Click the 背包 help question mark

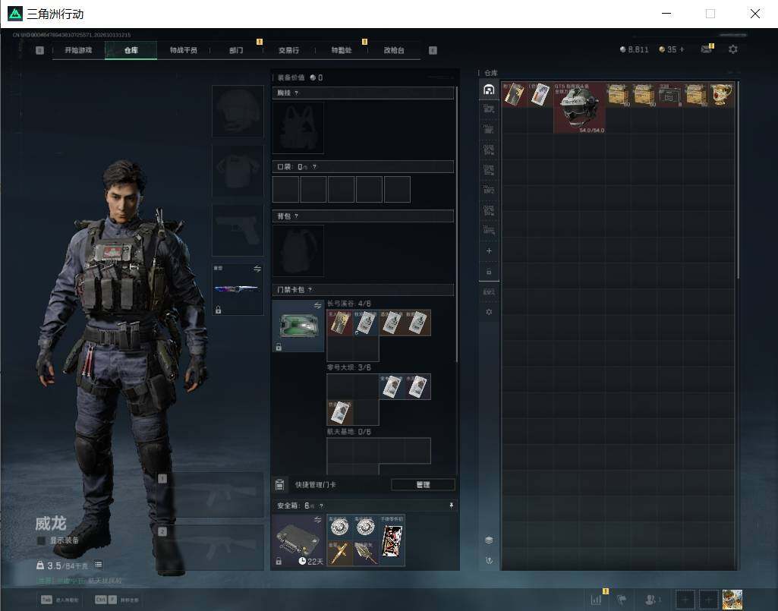point(296,216)
